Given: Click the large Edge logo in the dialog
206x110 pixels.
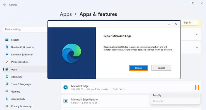Looking at the screenshot, I should click(72, 53).
